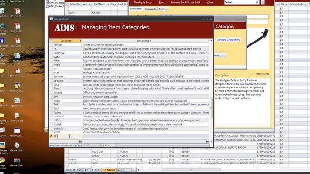The image size is (310, 174).
Task: Open Recycle Bin on desktop
Action: [3, 13]
